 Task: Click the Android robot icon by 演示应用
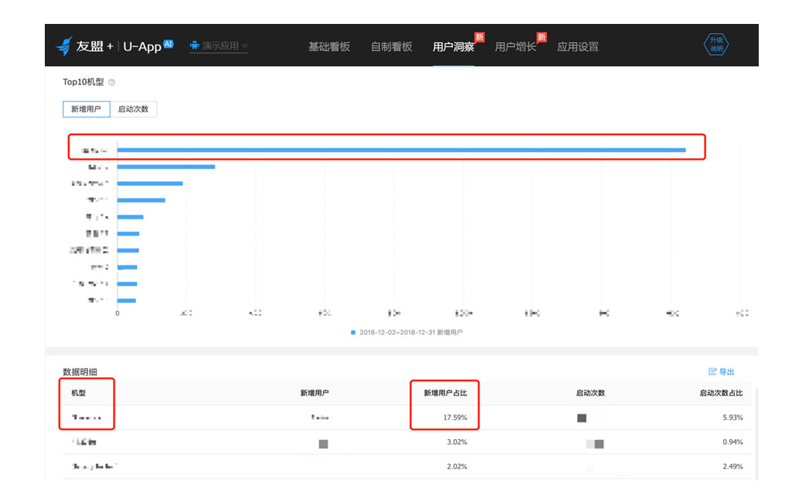(195, 46)
